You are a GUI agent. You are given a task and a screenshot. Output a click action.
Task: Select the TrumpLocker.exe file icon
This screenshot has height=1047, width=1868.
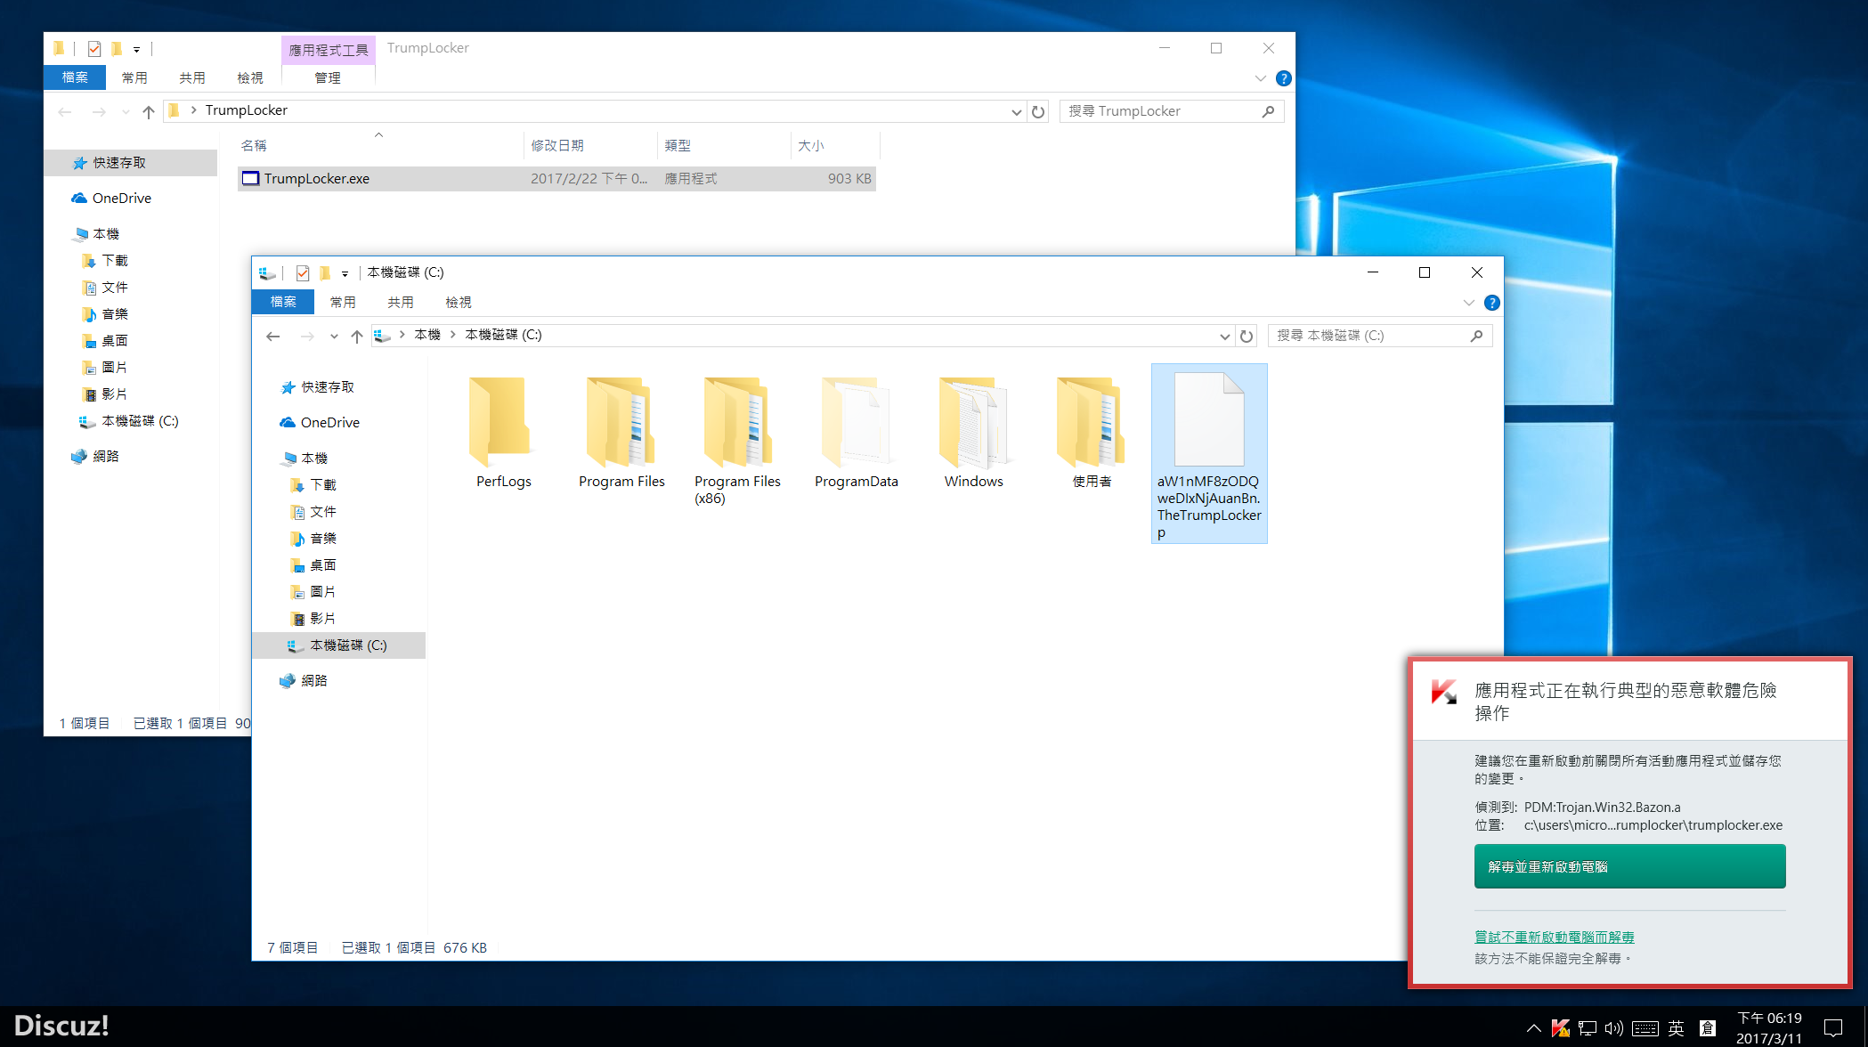tap(251, 179)
